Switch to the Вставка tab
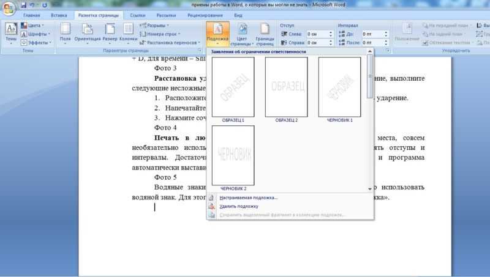This screenshot has width=490, height=277. 59,15
